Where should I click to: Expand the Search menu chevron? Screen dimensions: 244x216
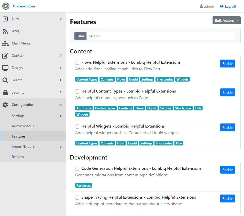(61, 80)
